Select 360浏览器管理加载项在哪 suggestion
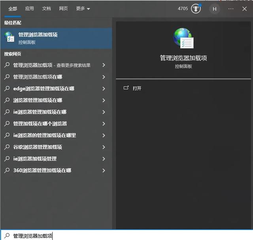The width and height of the screenshot is (253, 240). point(56,170)
